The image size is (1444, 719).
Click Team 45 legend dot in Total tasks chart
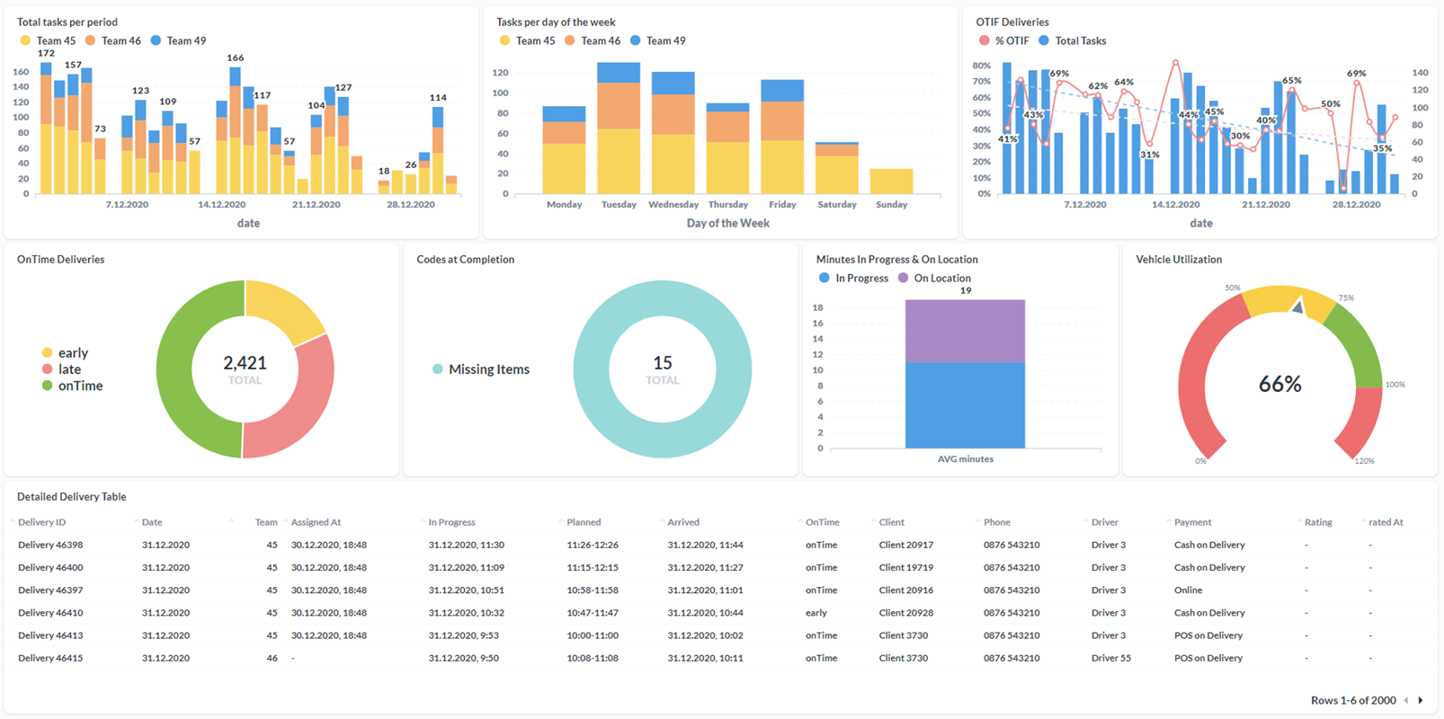click(25, 40)
